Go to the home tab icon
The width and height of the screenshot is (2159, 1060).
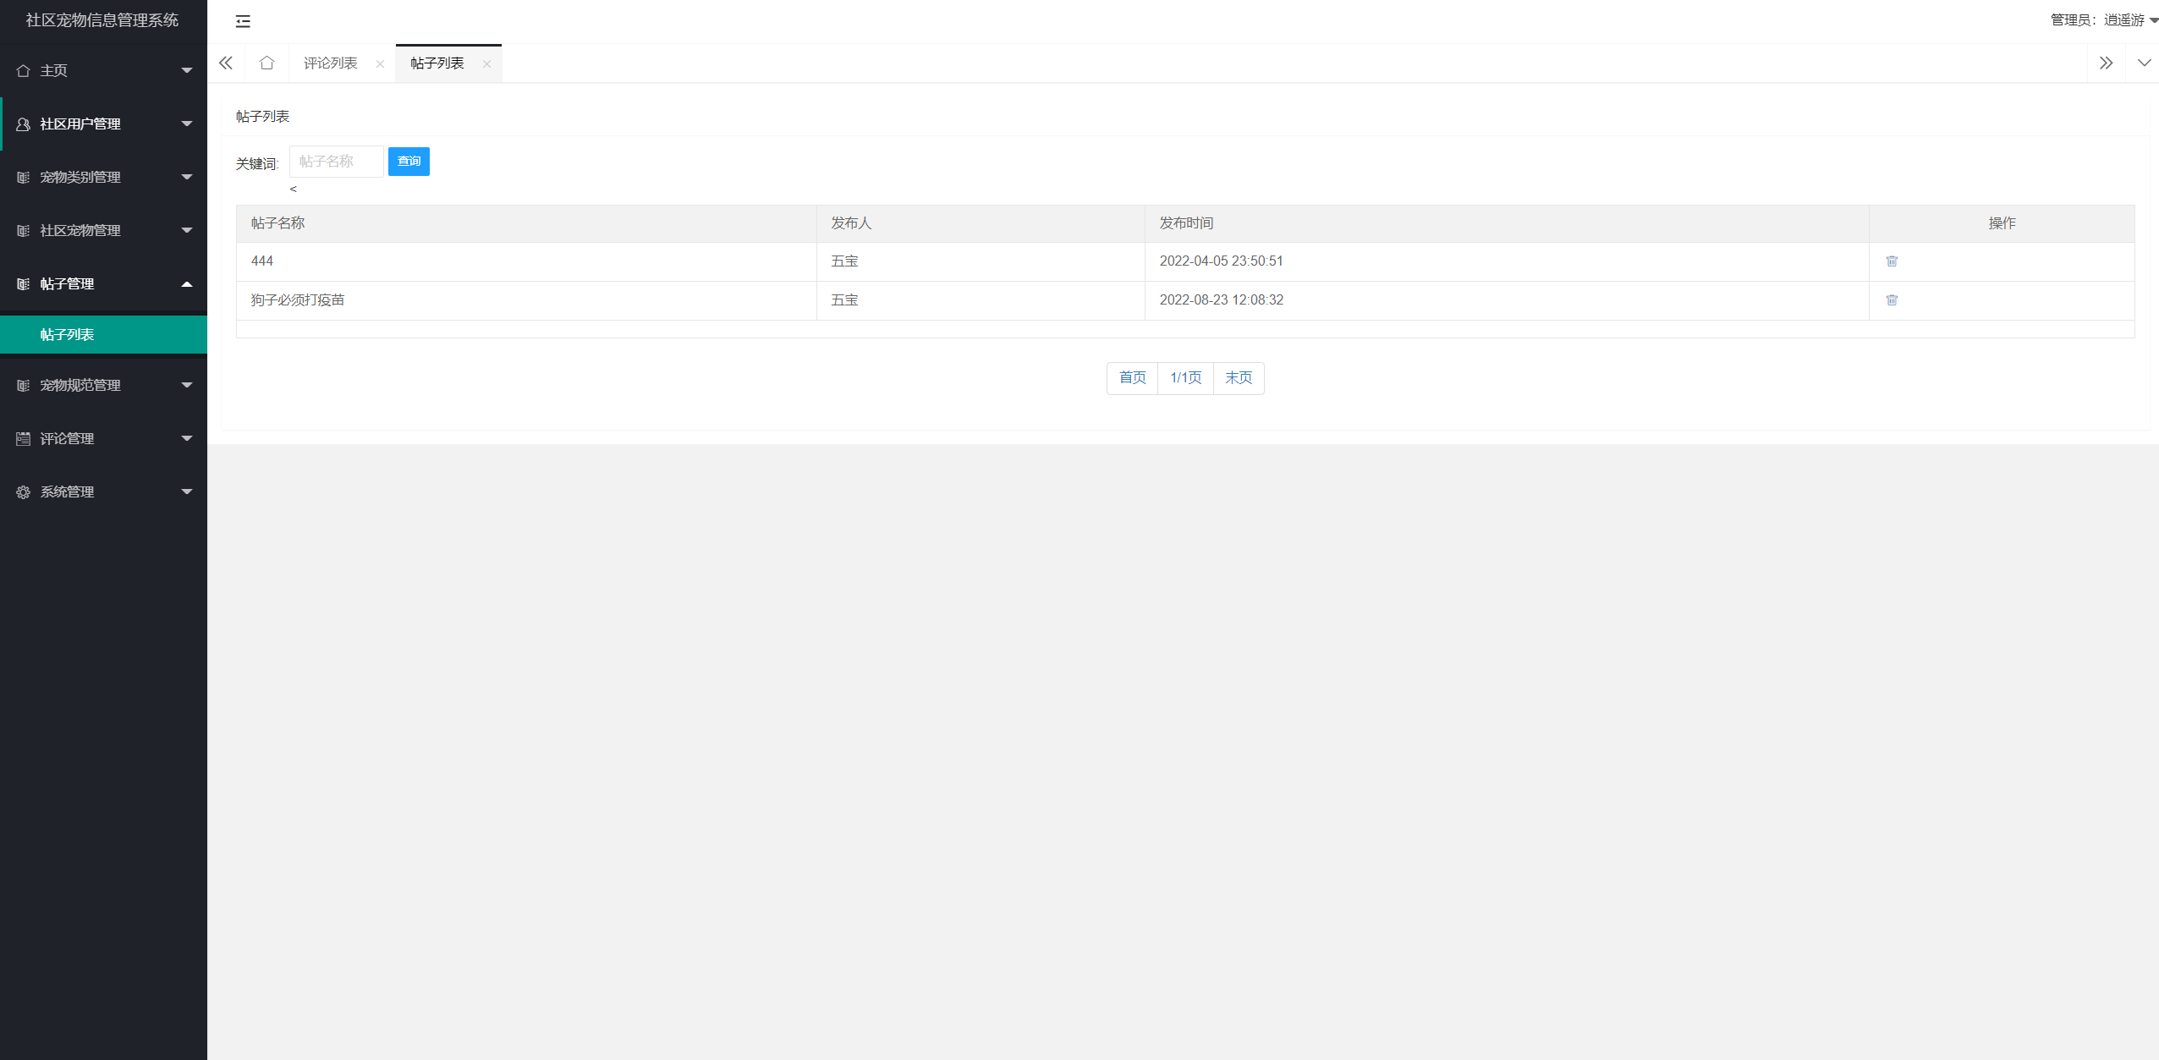[x=266, y=63]
